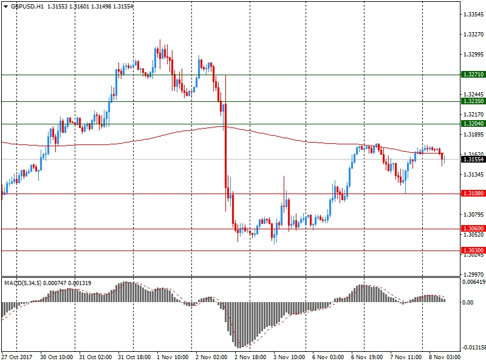Click the 1.33545 price scale value
The width and height of the screenshot is (486, 364).
coord(473,15)
